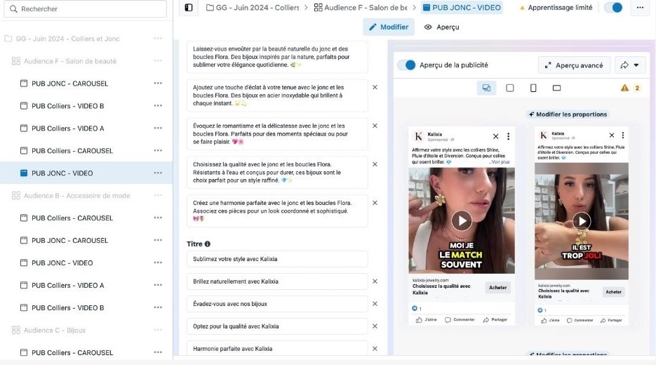Click the Aperçu avancé button
This screenshot has height=365, width=656.
(x=574, y=65)
